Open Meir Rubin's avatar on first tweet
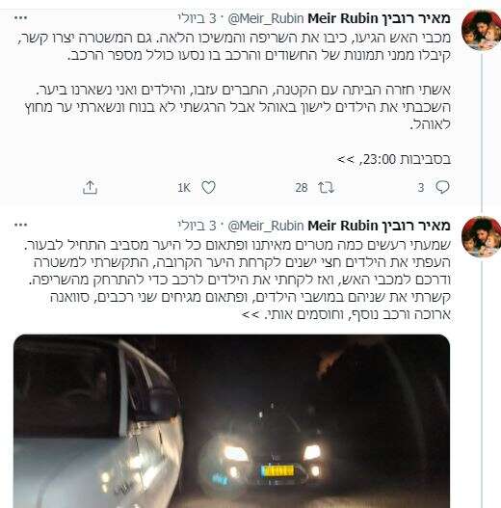The image size is (501, 508). 481,30
